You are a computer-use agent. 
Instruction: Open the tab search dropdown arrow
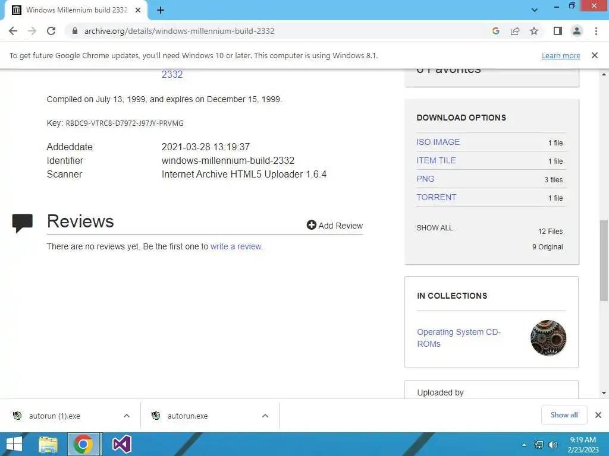tap(535, 10)
